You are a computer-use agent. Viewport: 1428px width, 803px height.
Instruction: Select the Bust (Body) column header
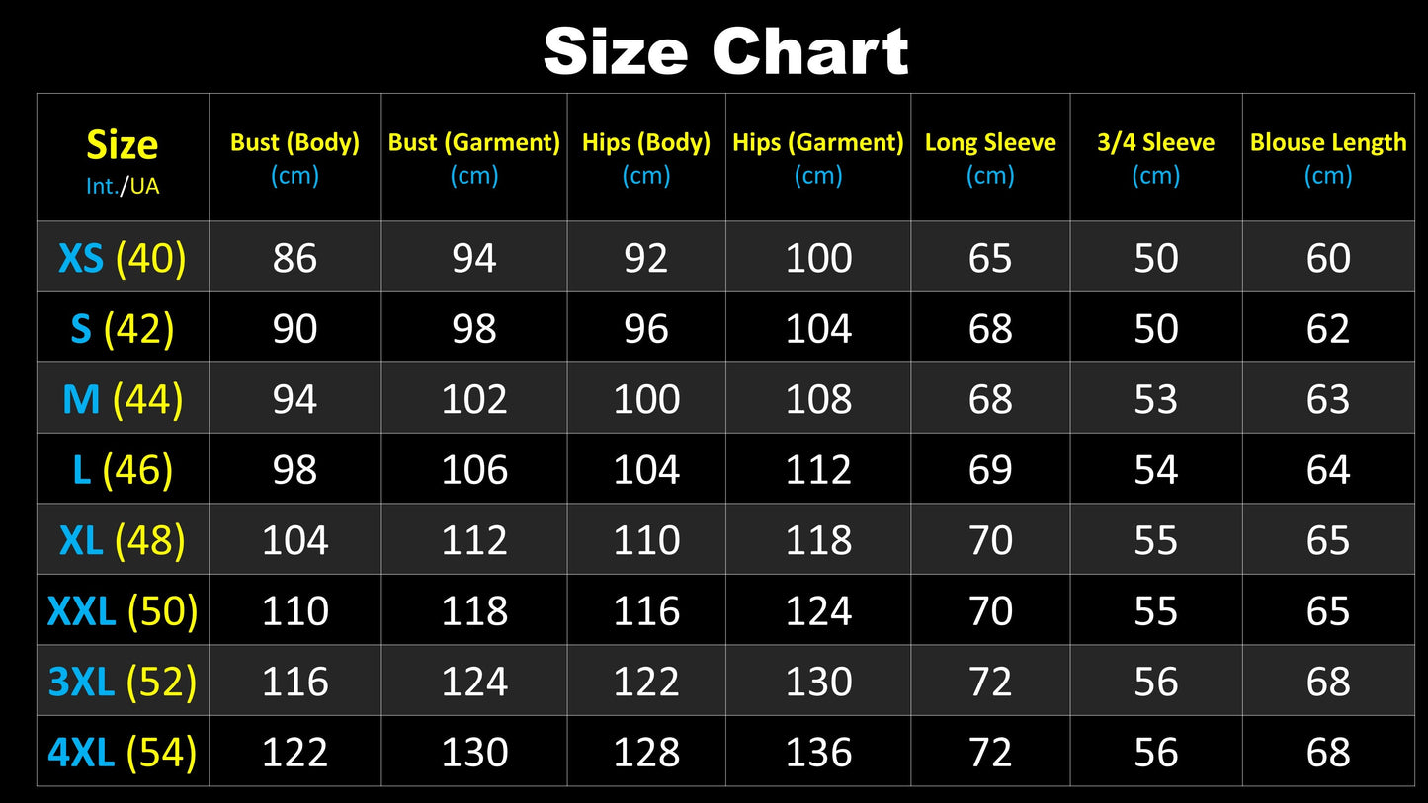294,157
